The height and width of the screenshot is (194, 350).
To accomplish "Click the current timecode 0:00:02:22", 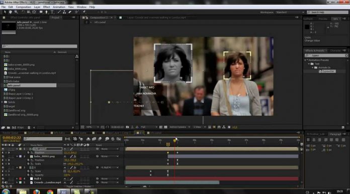I will [12, 138].
